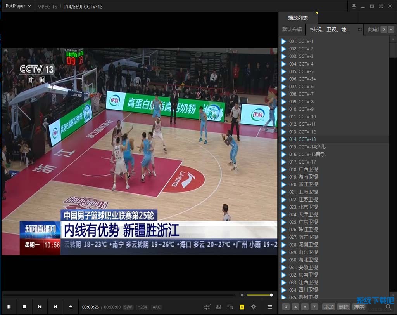Switch to the 默认专辑 tab

pyautogui.click(x=292, y=30)
